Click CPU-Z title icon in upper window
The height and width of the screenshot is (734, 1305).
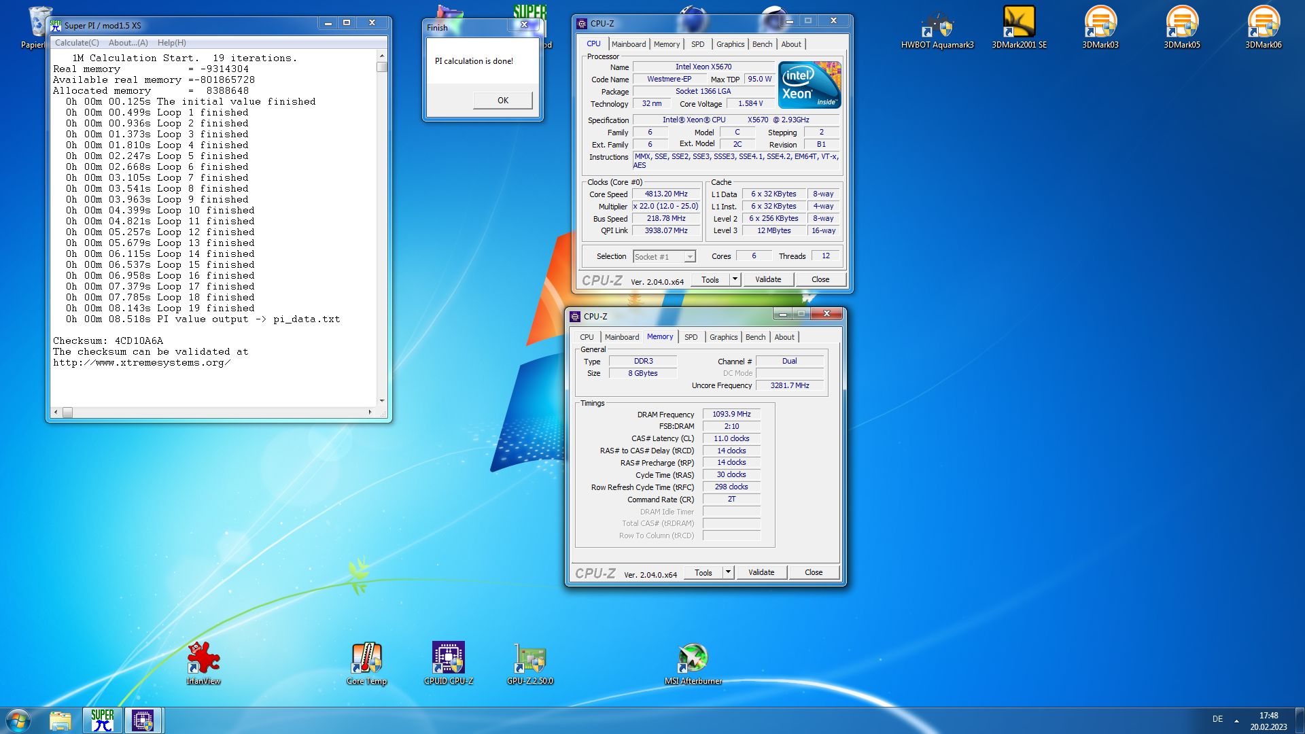[582, 24]
